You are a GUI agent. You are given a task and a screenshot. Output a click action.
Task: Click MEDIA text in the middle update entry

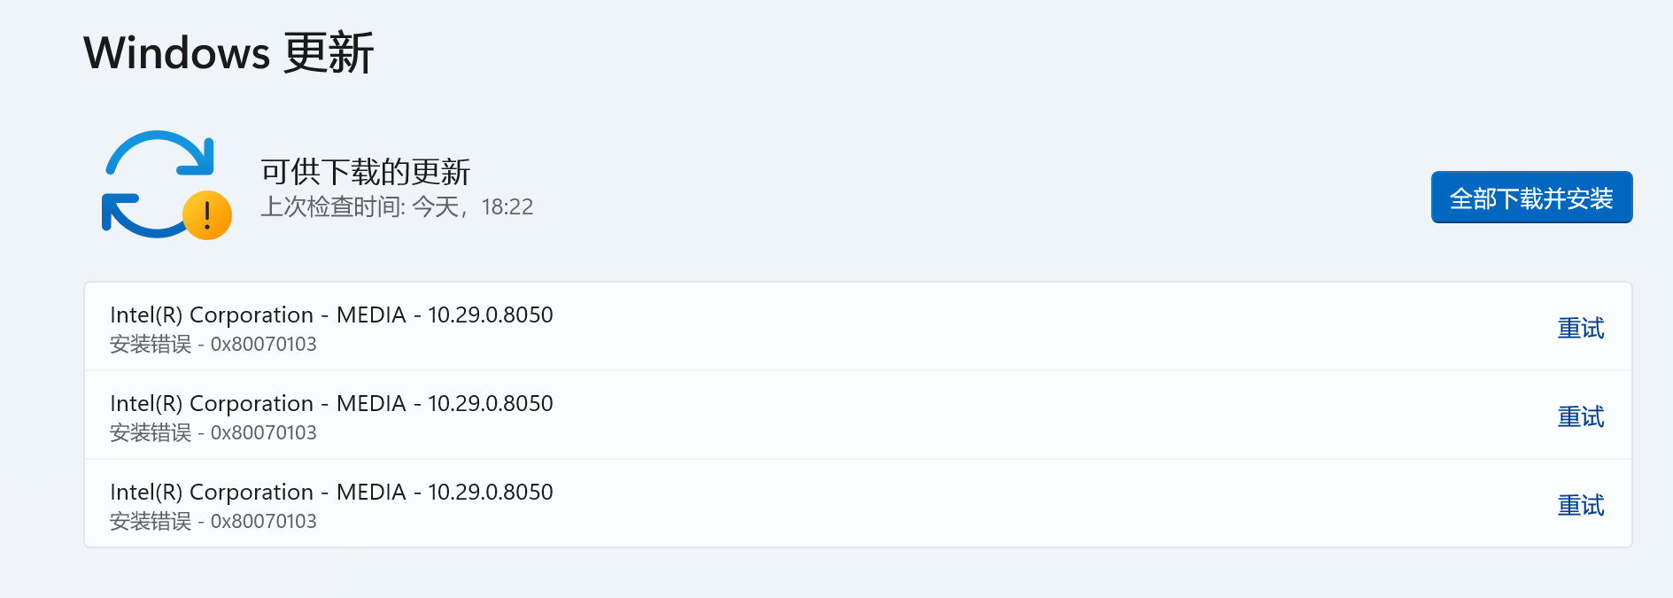tap(371, 404)
